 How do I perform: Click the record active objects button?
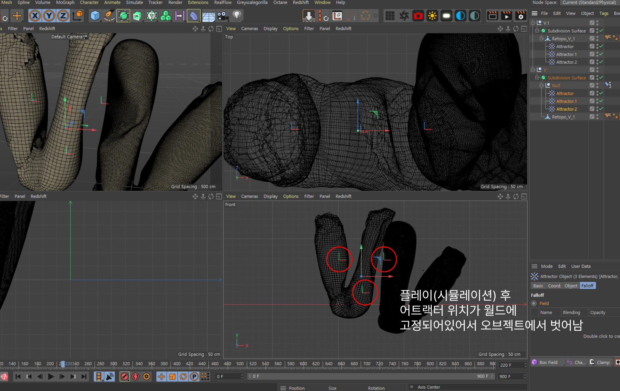tap(125, 376)
